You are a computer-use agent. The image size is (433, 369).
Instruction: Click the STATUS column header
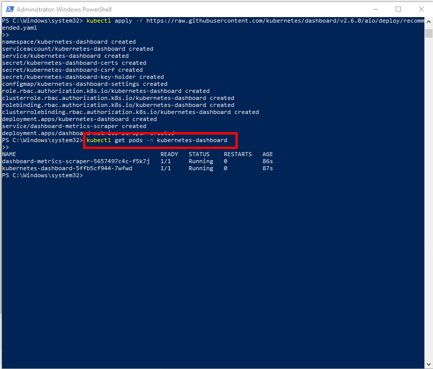click(x=199, y=154)
